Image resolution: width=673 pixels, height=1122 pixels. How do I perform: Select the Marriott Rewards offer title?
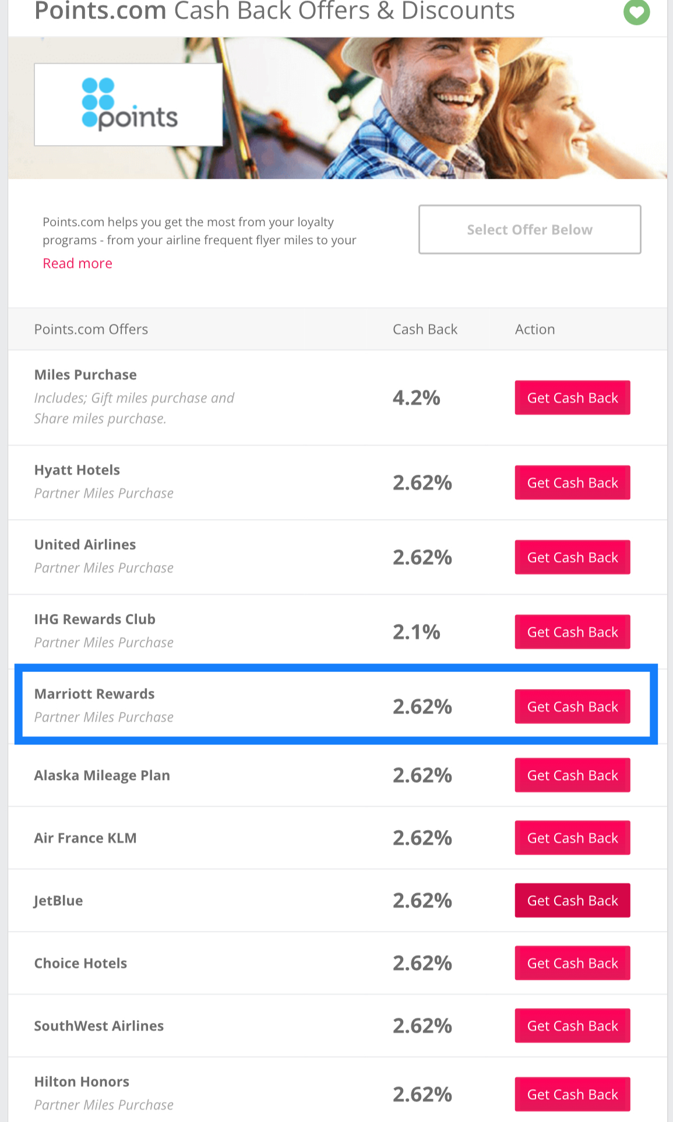(94, 694)
